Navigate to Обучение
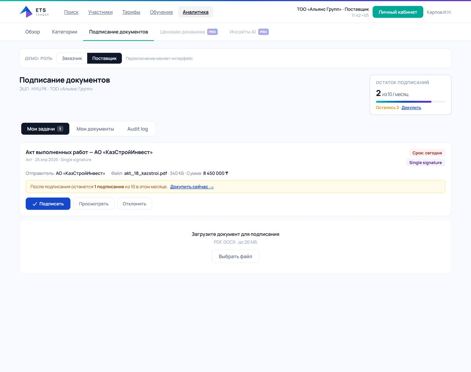 point(161,12)
